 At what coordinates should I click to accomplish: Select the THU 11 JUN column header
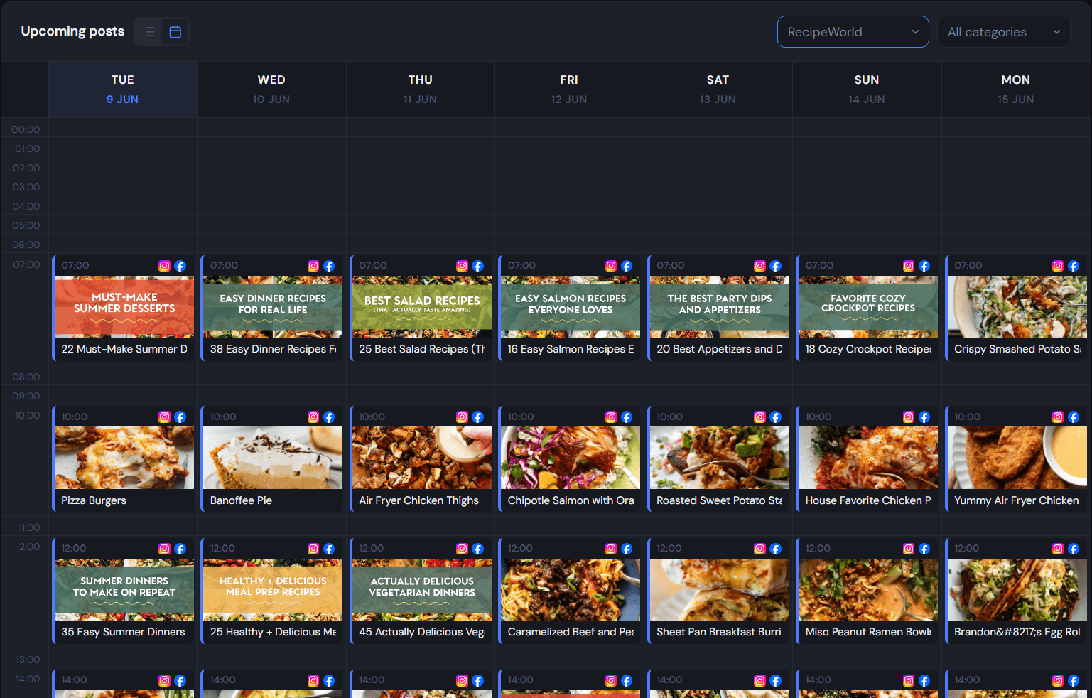click(x=421, y=90)
